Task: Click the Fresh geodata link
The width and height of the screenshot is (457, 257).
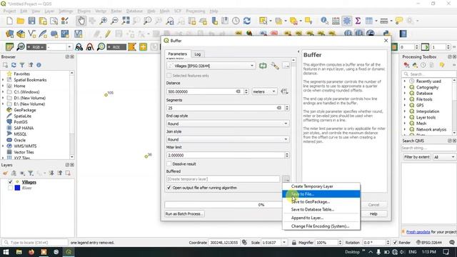Action: pyautogui.click(x=418, y=232)
